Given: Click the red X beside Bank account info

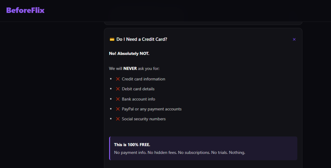Looking at the screenshot, I should (118, 99).
